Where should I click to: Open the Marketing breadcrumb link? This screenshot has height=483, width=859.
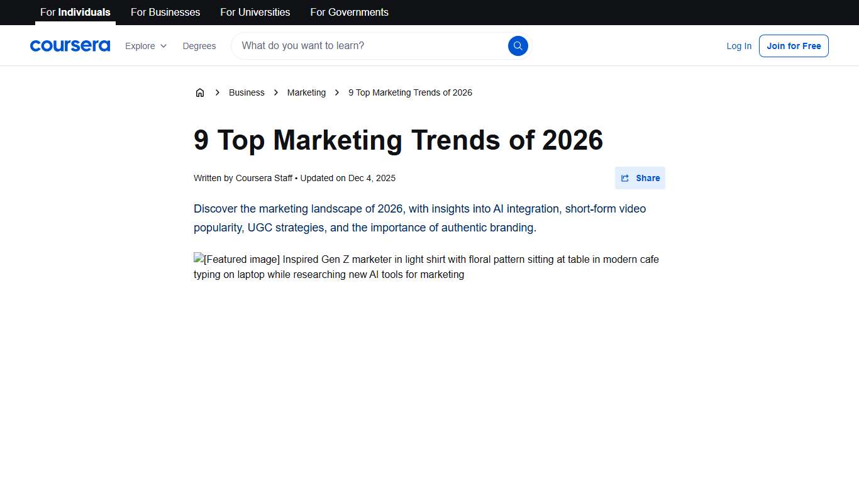306,92
